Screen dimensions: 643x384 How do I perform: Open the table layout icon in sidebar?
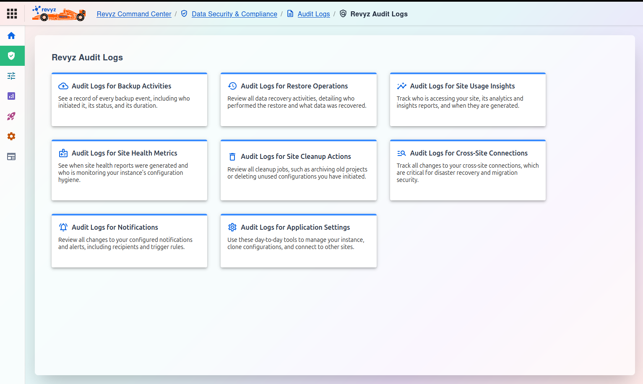tap(11, 156)
